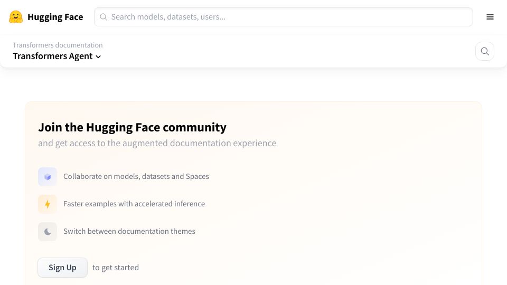Open the hamburger menu icon
This screenshot has height=285, width=507.
click(490, 17)
